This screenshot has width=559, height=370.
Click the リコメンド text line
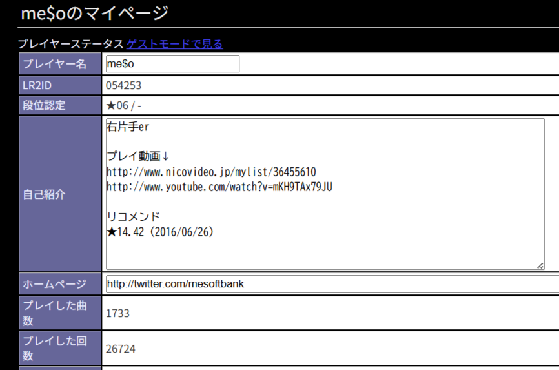click(x=134, y=216)
